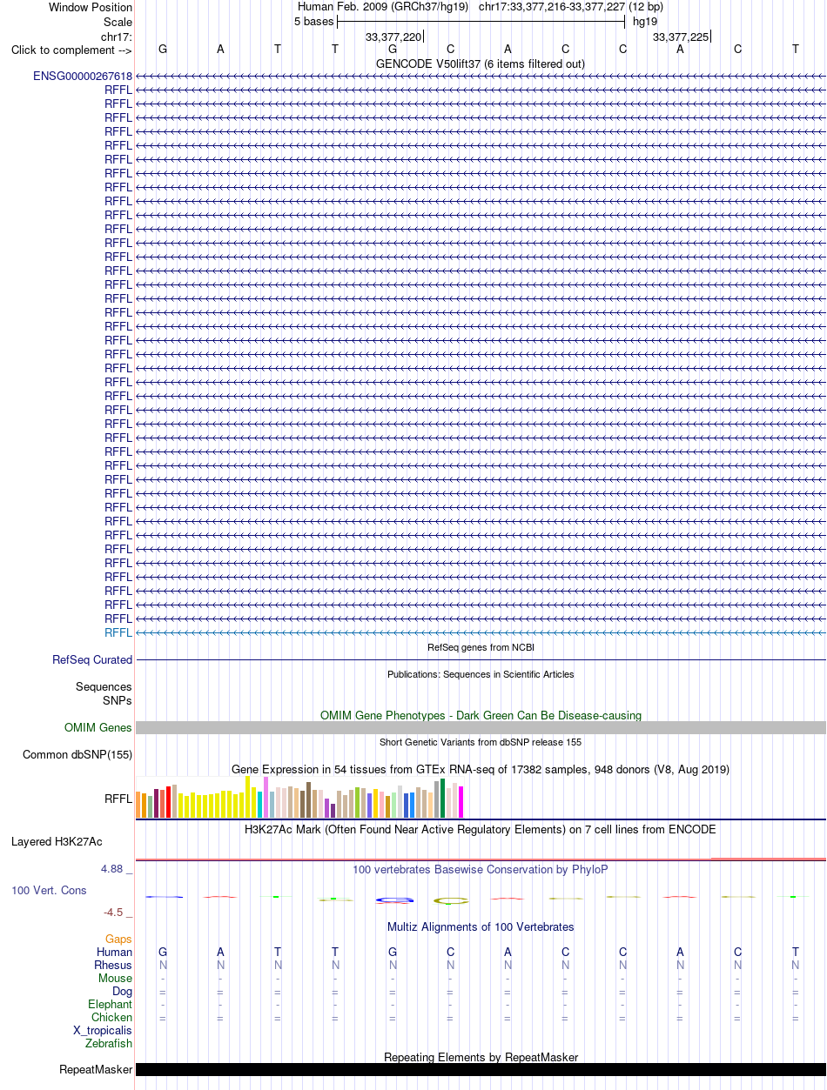The image size is (827, 1090).
Task: Click the '5 bases' scale bar label
Action: click(313, 22)
